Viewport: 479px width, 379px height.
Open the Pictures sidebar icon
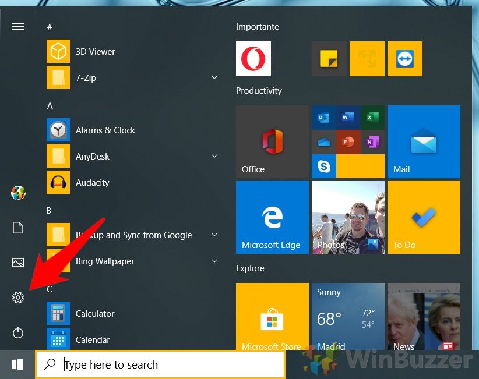tap(18, 263)
